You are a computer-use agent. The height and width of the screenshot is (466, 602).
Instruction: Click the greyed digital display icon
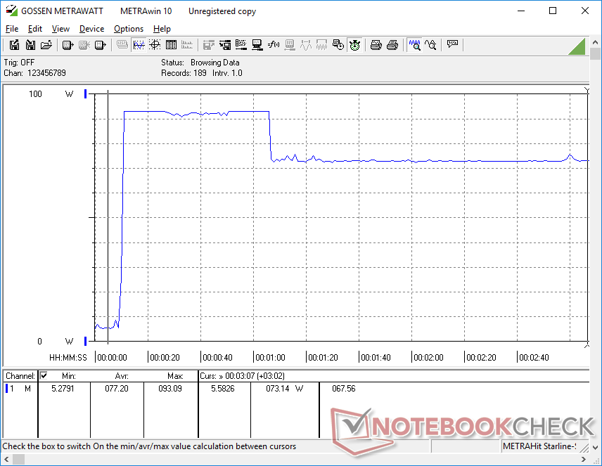point(122,45)
